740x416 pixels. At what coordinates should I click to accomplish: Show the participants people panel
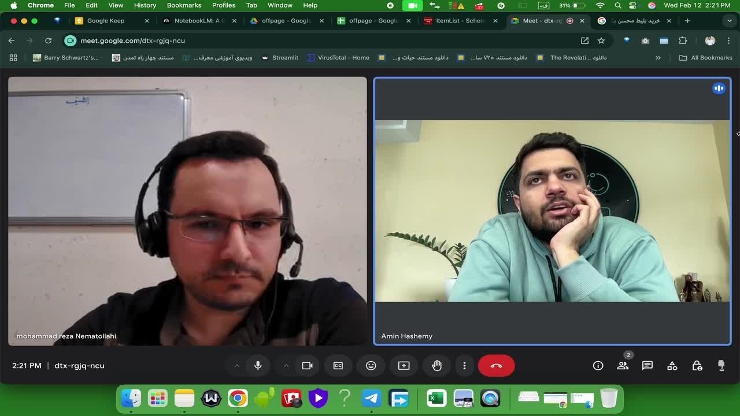pos(623,366)
